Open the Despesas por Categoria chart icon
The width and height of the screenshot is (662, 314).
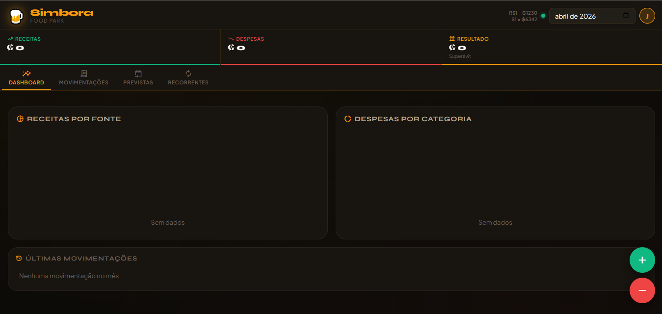[x=347, y=118]
